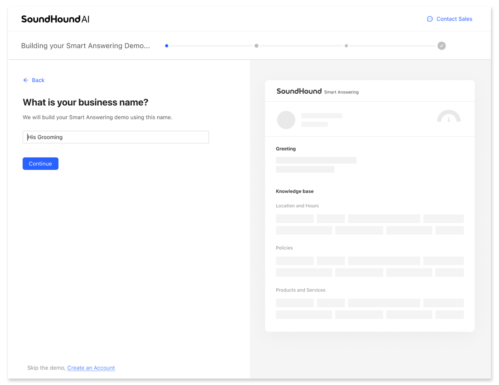The height and width of the screenshot is (385, 499).
Task: Click the business name input field
Action: point(116,137)
